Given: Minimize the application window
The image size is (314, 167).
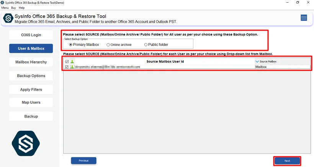Looking at the screenshot, I should click(x=287, y=3).
